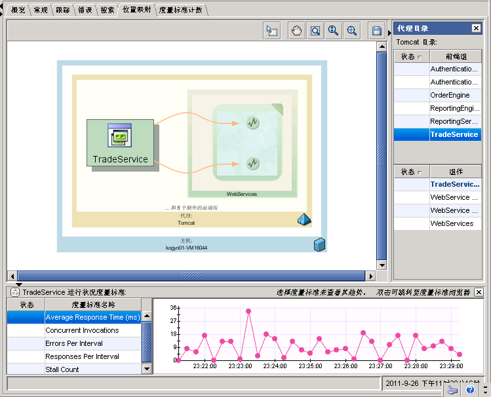
Task: Sort frontend groups by 状态 column
Action: [412, 56]
